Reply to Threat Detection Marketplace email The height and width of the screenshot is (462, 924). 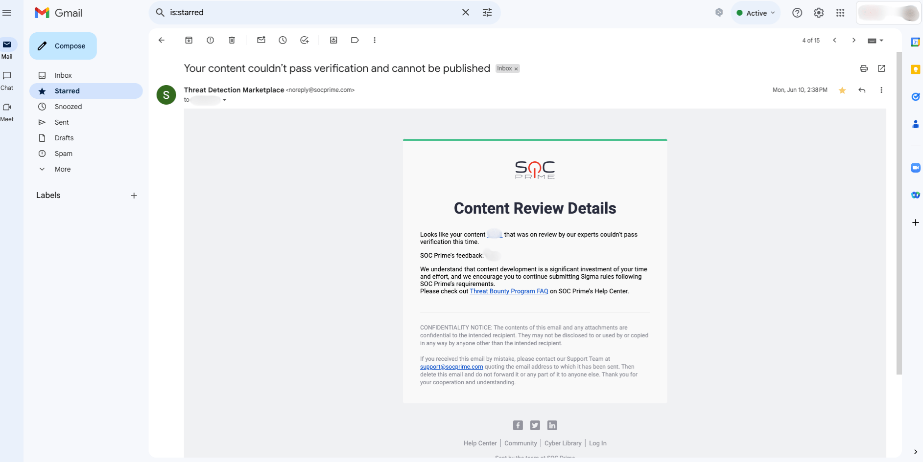coord(862,90)
